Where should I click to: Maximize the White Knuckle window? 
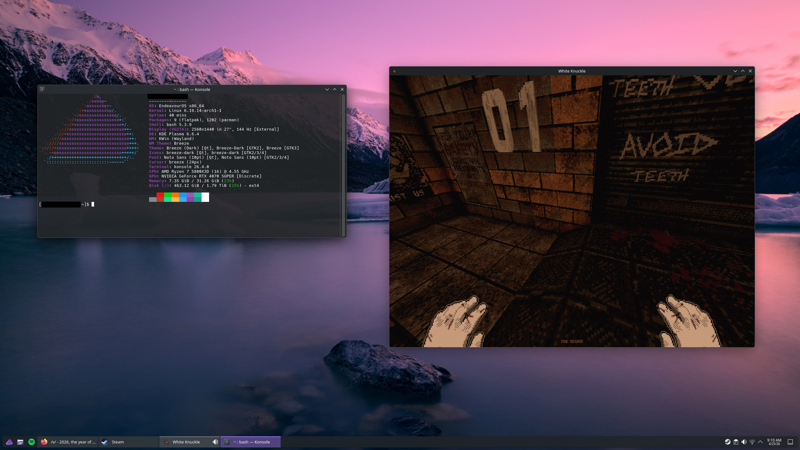pos(743,71)
